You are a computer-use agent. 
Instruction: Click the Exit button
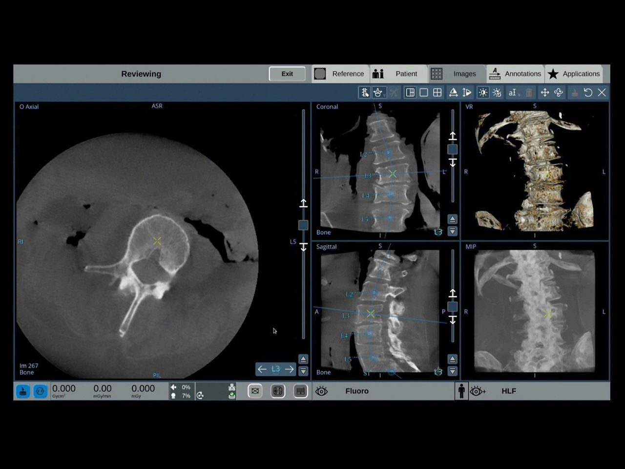(287, 74)
